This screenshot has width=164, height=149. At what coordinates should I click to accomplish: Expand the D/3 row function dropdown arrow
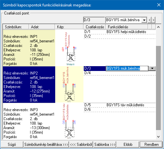[x=152, y=68]
